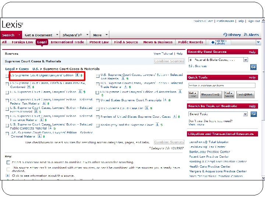Click Lexis logo
The image size is (265, 198).
pos(13,25)
